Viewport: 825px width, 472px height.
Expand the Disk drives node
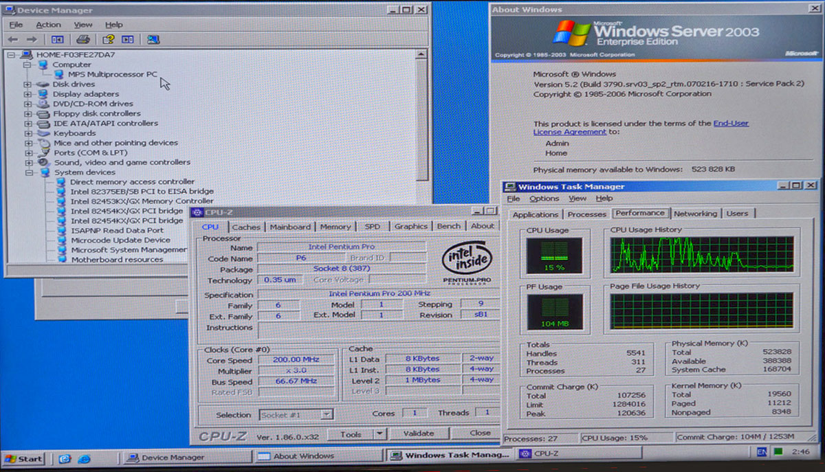(28, 85)
